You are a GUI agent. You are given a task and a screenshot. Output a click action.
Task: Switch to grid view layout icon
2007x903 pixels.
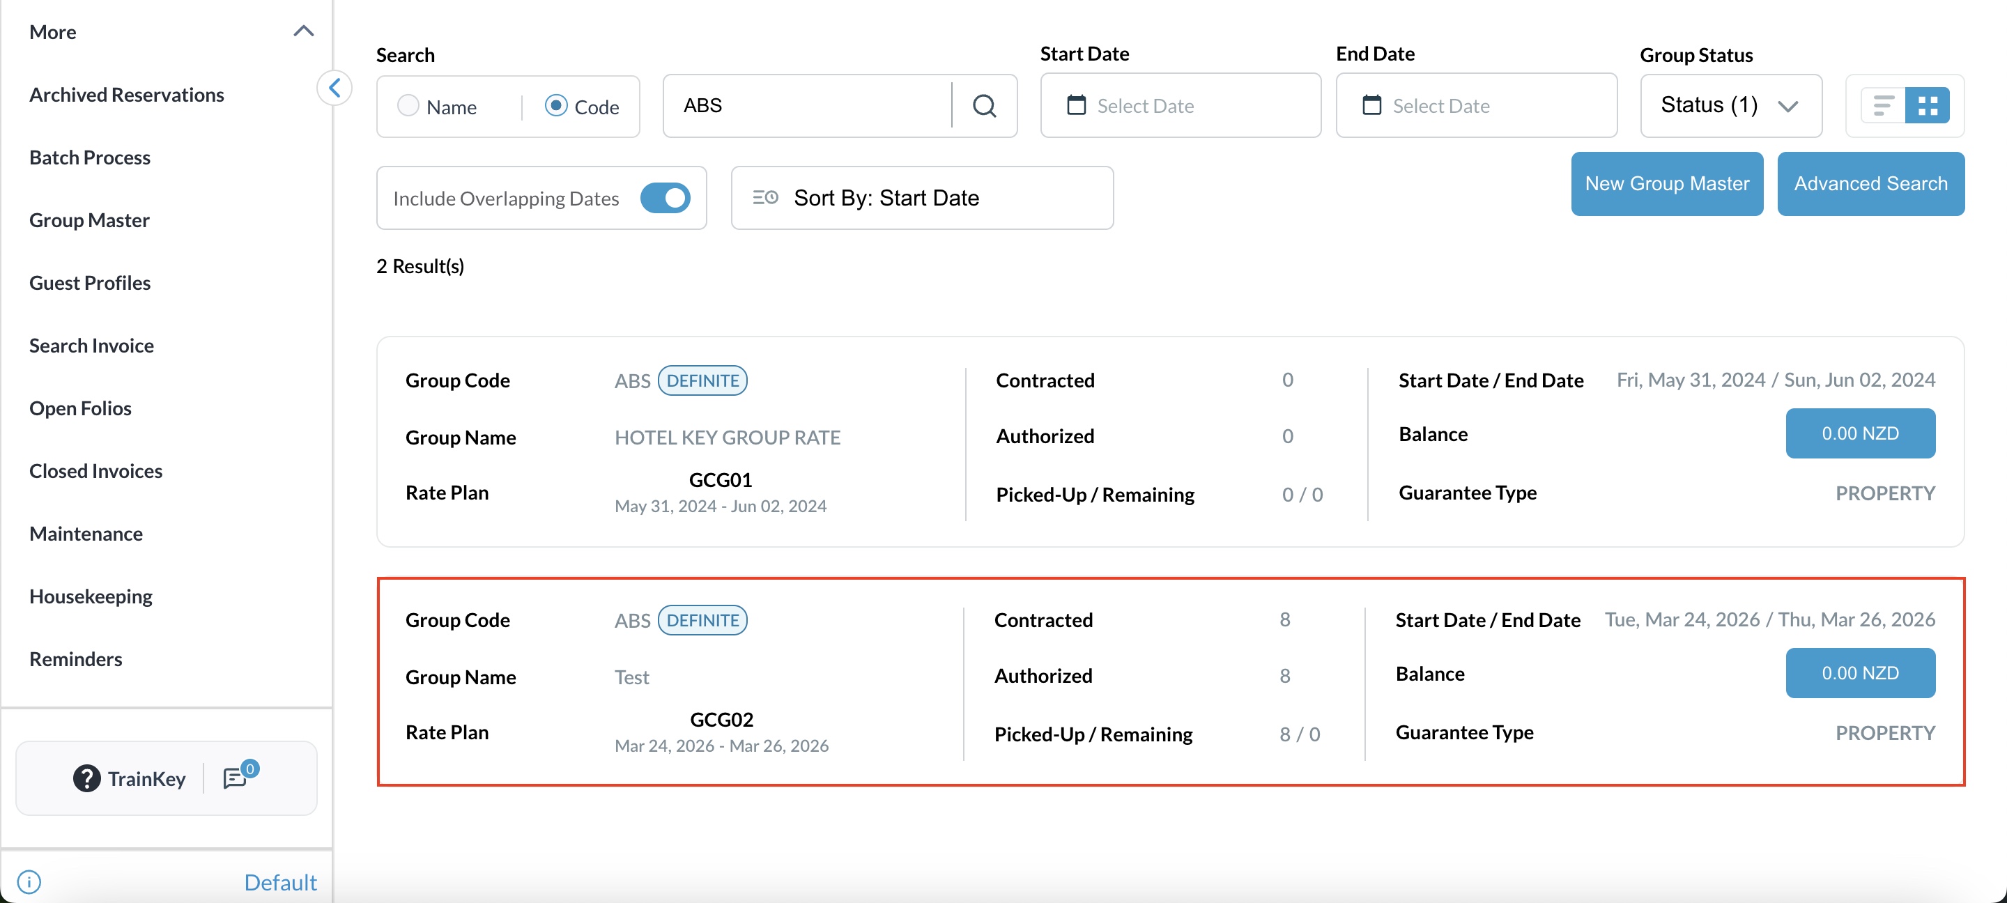tap(1928, 105)
